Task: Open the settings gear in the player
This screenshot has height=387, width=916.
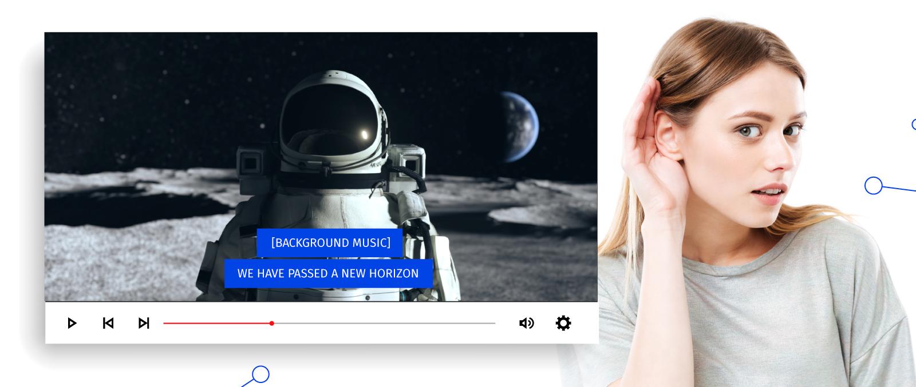Action: click(563, 323)
